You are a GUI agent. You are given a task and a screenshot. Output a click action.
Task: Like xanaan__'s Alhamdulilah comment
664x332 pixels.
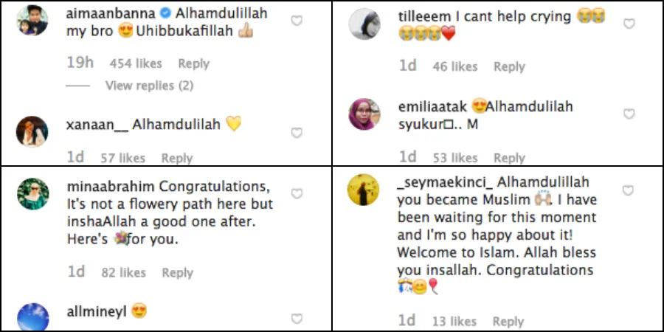click(297, 133)
